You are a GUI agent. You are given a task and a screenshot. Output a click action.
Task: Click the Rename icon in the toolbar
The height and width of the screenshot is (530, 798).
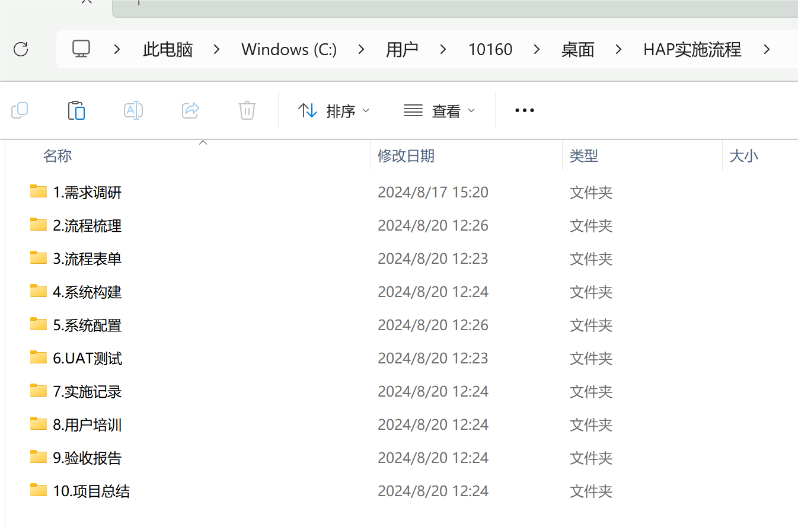click(x=133, y=110)
